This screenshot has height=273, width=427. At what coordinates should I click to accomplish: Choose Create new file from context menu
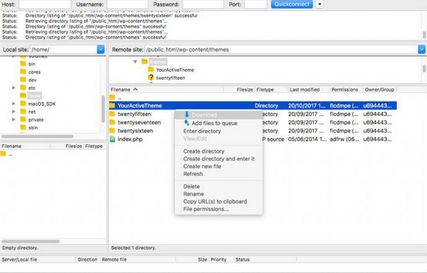point(202,166)
